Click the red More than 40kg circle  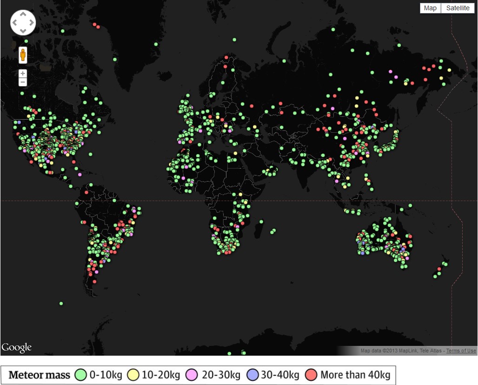click(x=311, y=375)
